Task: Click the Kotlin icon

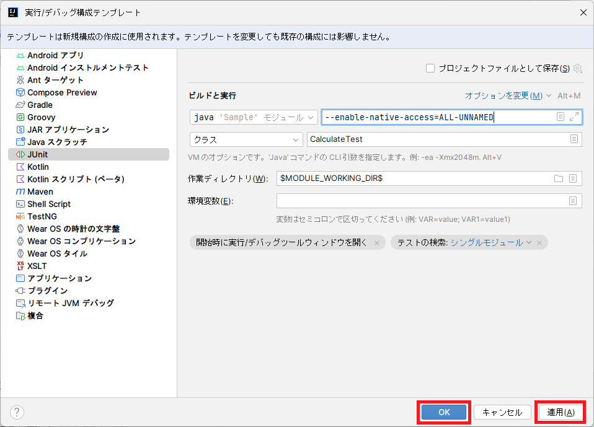Action: coord(20,167)
